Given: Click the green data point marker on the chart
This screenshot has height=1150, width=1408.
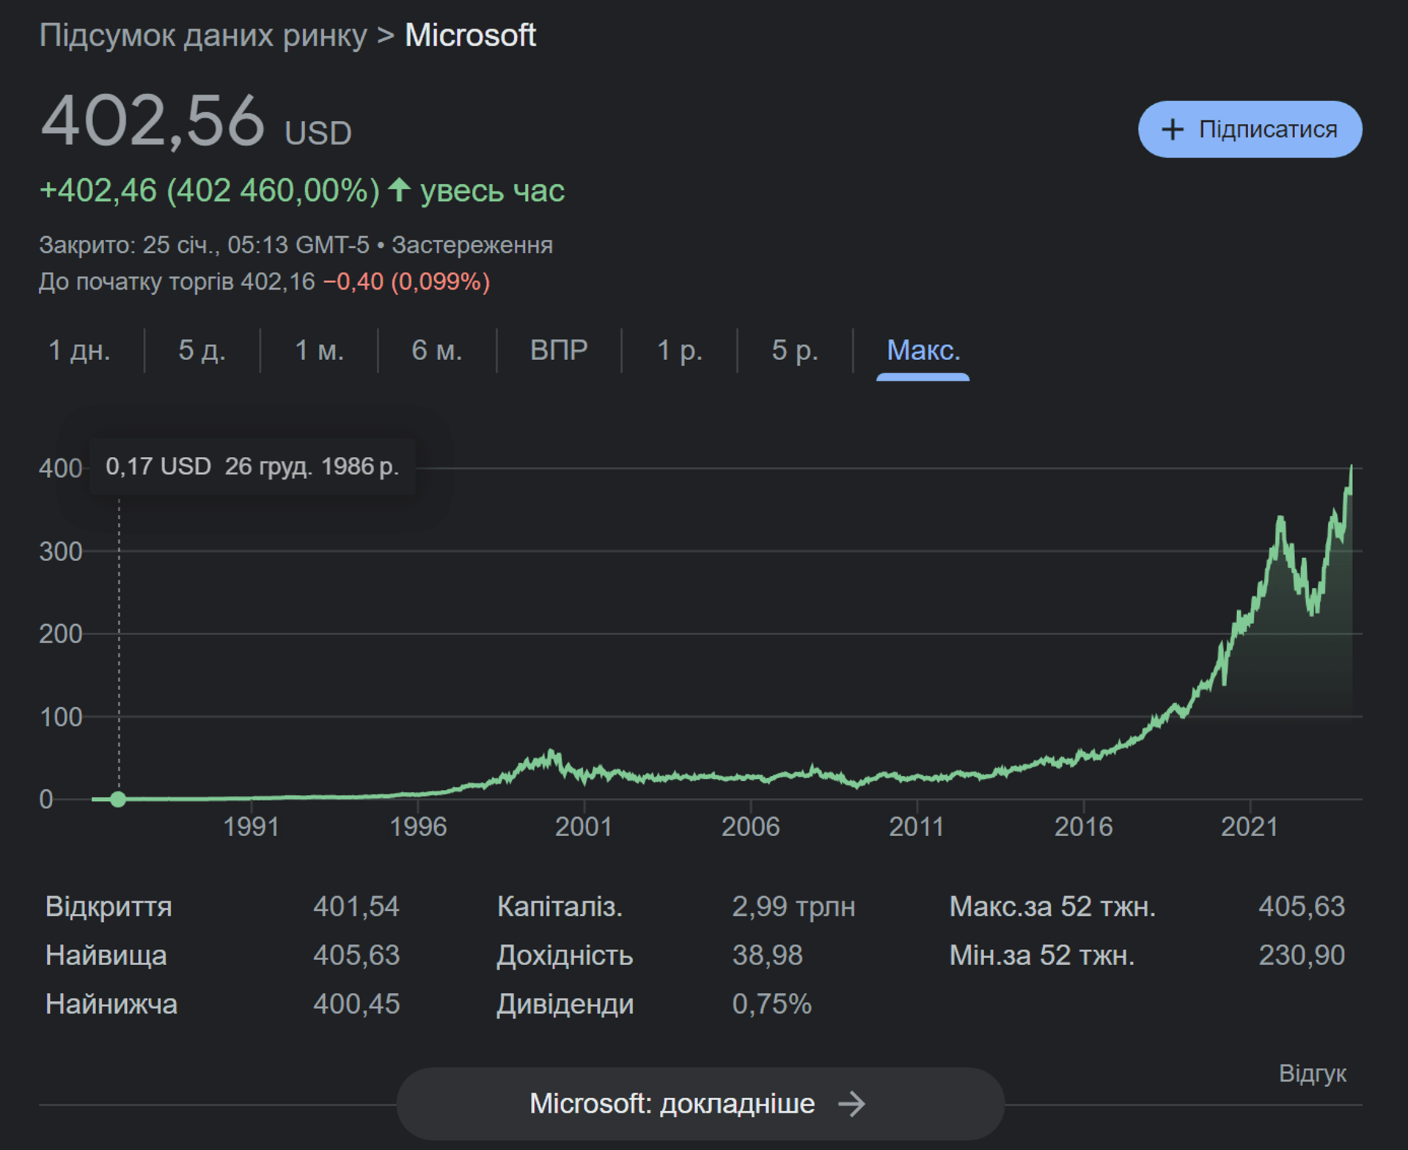Looking at the screenshot, I should click(x=118, y=799).
